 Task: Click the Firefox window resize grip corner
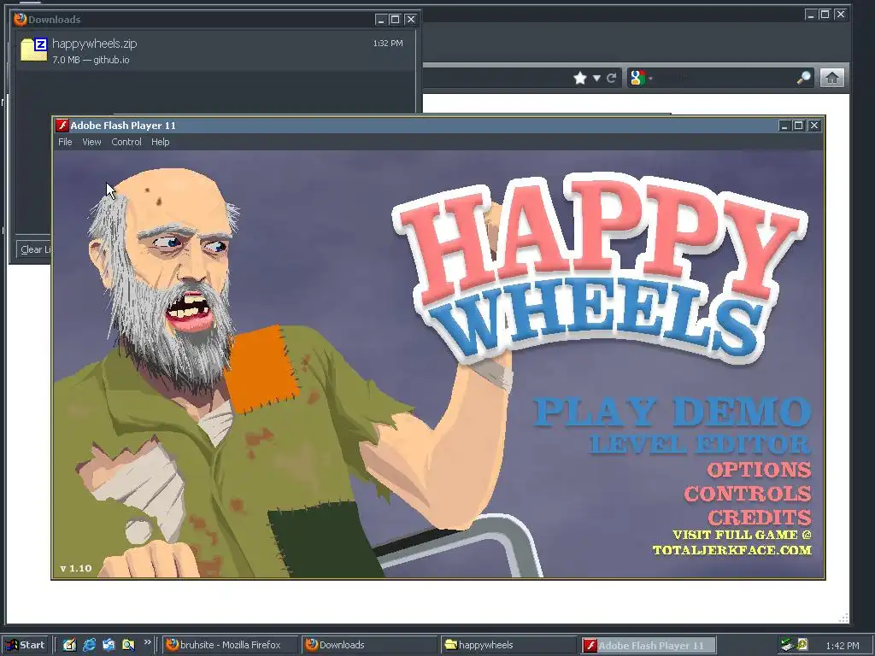(843, 618)
